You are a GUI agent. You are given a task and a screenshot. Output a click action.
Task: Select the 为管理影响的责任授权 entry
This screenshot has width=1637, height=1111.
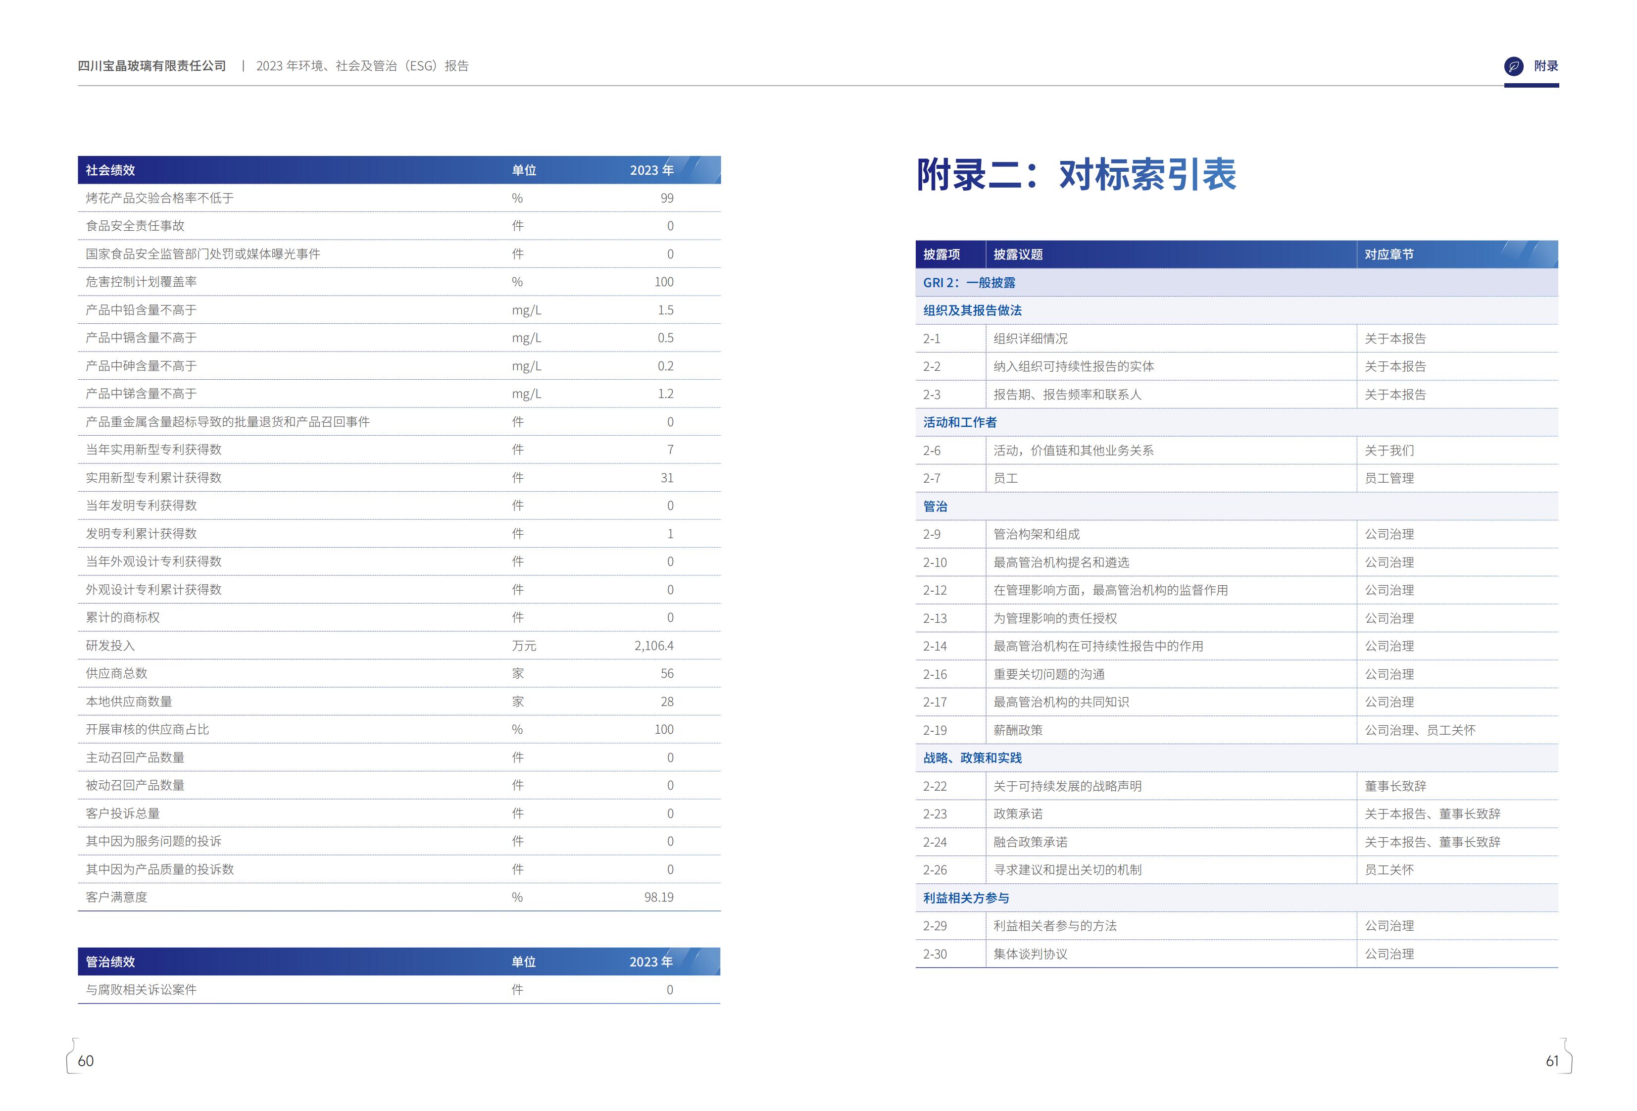[x=1055, y=618]
